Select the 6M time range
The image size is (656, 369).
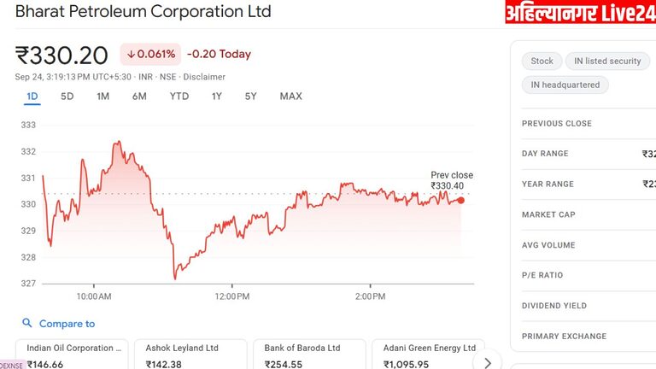[x=139, y=97]
